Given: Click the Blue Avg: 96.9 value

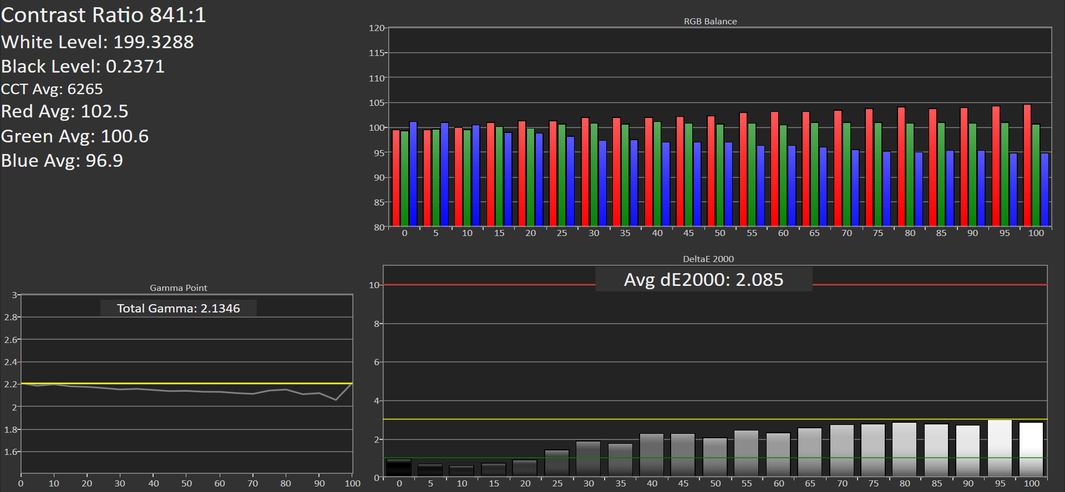Looking at the screenshot, I should click(62, 161).
